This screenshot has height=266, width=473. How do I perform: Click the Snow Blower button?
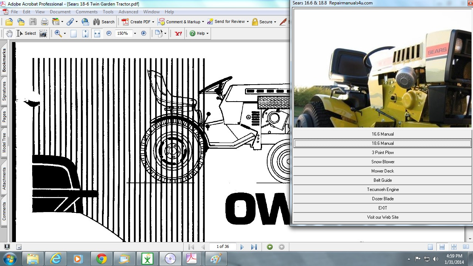[382, 162]
